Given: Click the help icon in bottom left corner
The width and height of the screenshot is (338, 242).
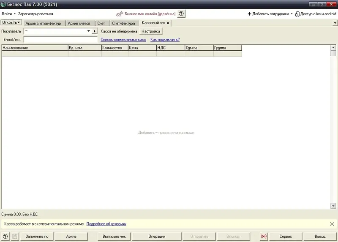Looking at the screenshot, I should (x=5, y=237).
